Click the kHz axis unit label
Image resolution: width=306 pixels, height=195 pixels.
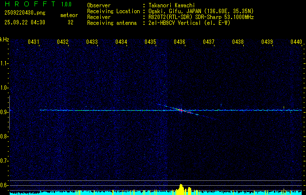(4, 39)
